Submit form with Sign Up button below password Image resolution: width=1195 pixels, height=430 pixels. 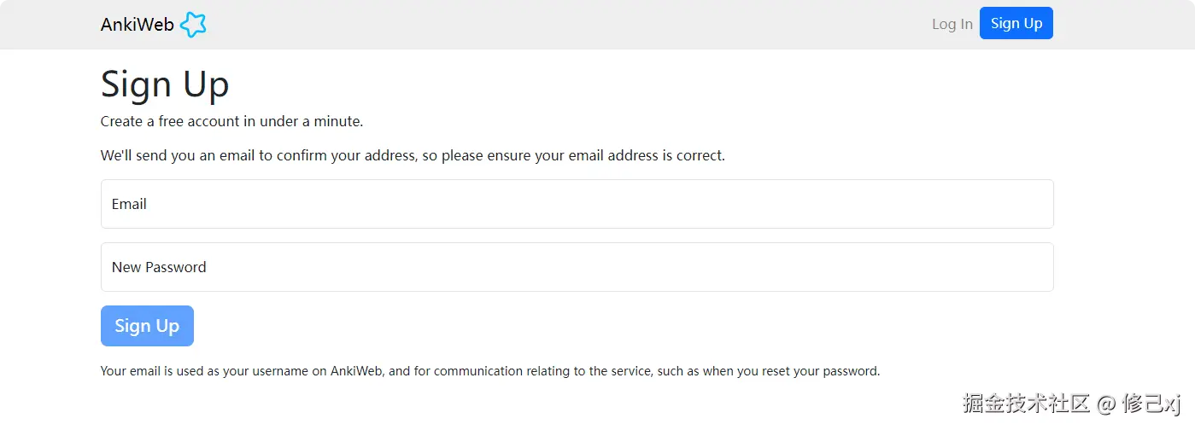pos(147,326)
